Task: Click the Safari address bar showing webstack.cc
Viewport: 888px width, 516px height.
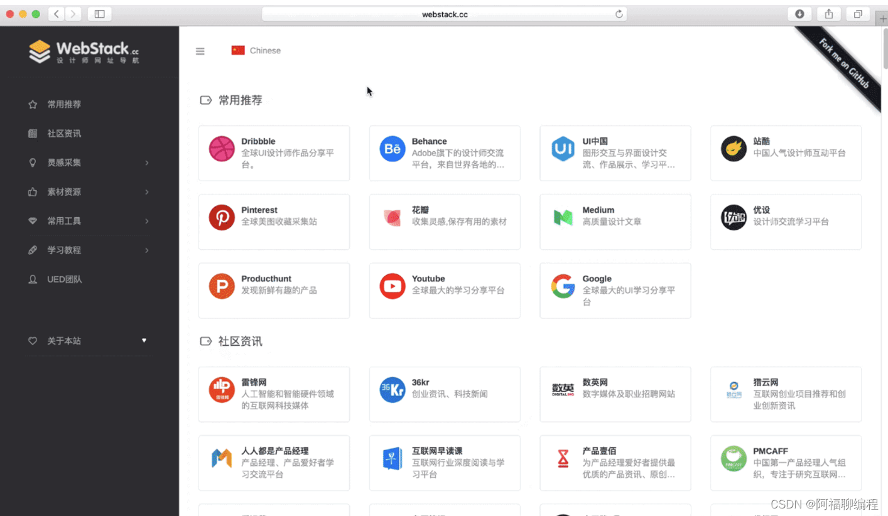Action: 444,14
